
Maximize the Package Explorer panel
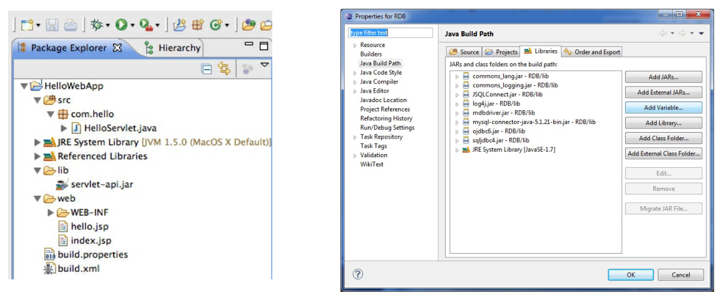tap(263, 46)
